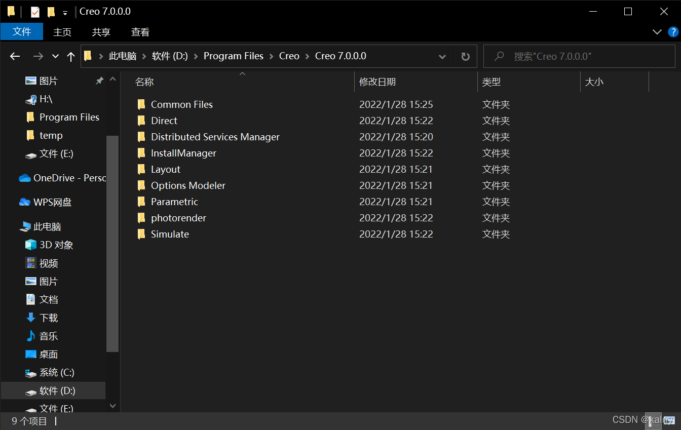Jump to Creo in the breadcrumb

289,56
